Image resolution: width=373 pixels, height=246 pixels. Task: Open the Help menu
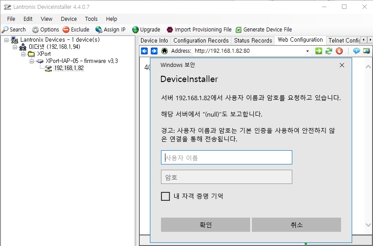(x=112, y=19)
